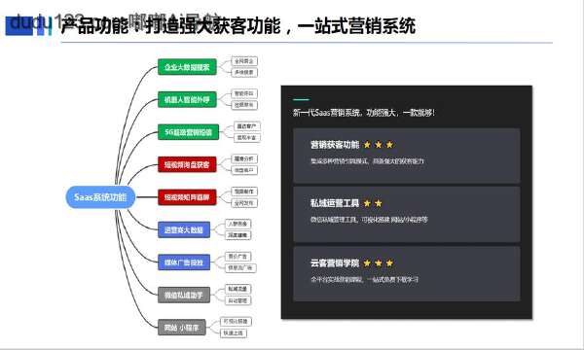Select the gray 微信私域助手 node
This screenshot has width=584, height=350.
click(x=184, y=295)
